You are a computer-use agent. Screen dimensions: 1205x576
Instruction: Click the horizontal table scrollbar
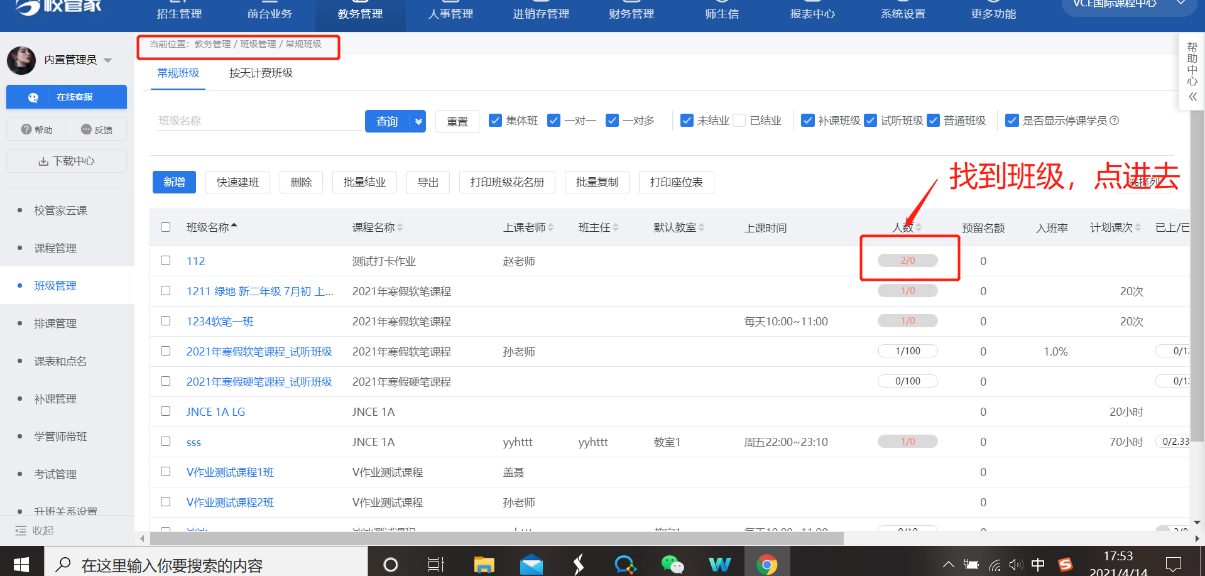tap(496, 538)
